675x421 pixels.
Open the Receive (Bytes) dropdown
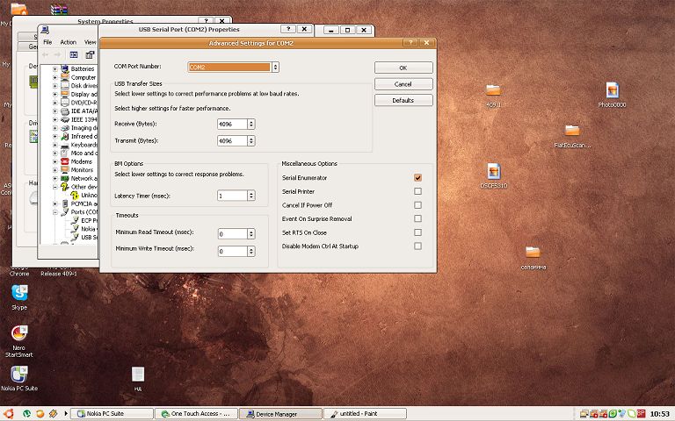[251, 124]
